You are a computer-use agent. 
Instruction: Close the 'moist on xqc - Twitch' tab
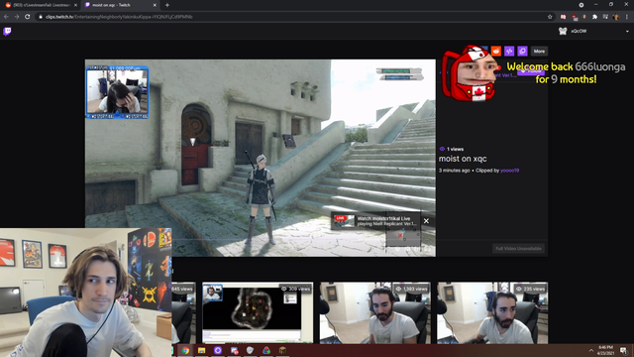[155, 5]
